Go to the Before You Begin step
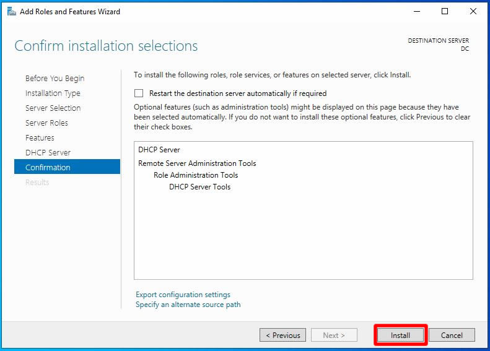Image resolution: width=490 pixels, height=351 pixels. 55,79
